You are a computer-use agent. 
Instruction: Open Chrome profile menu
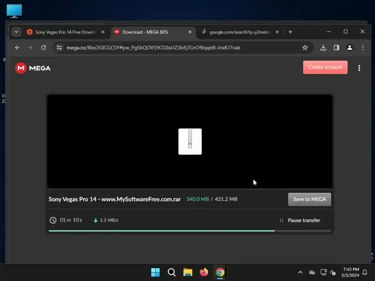350,48
